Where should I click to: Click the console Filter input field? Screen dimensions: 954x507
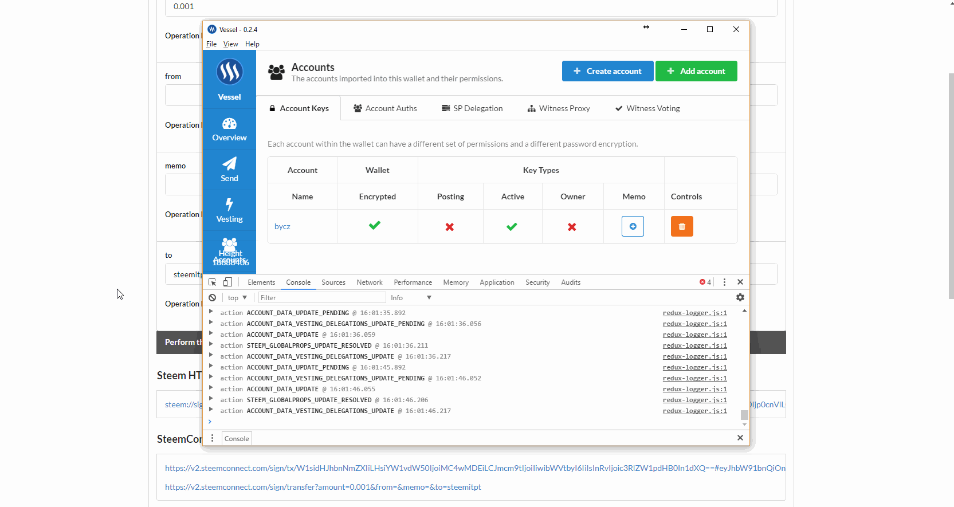pos(321,298)
